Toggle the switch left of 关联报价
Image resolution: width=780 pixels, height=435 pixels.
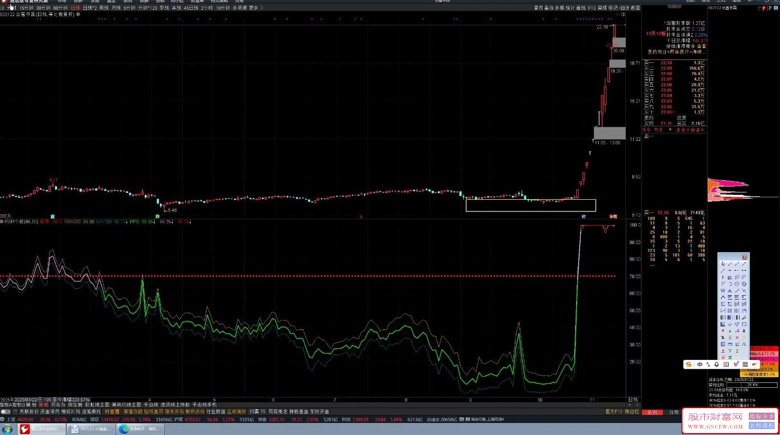pyautogui.click(x=6, y=412)
